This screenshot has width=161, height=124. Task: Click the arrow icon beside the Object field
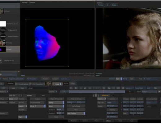click(159, 92)
